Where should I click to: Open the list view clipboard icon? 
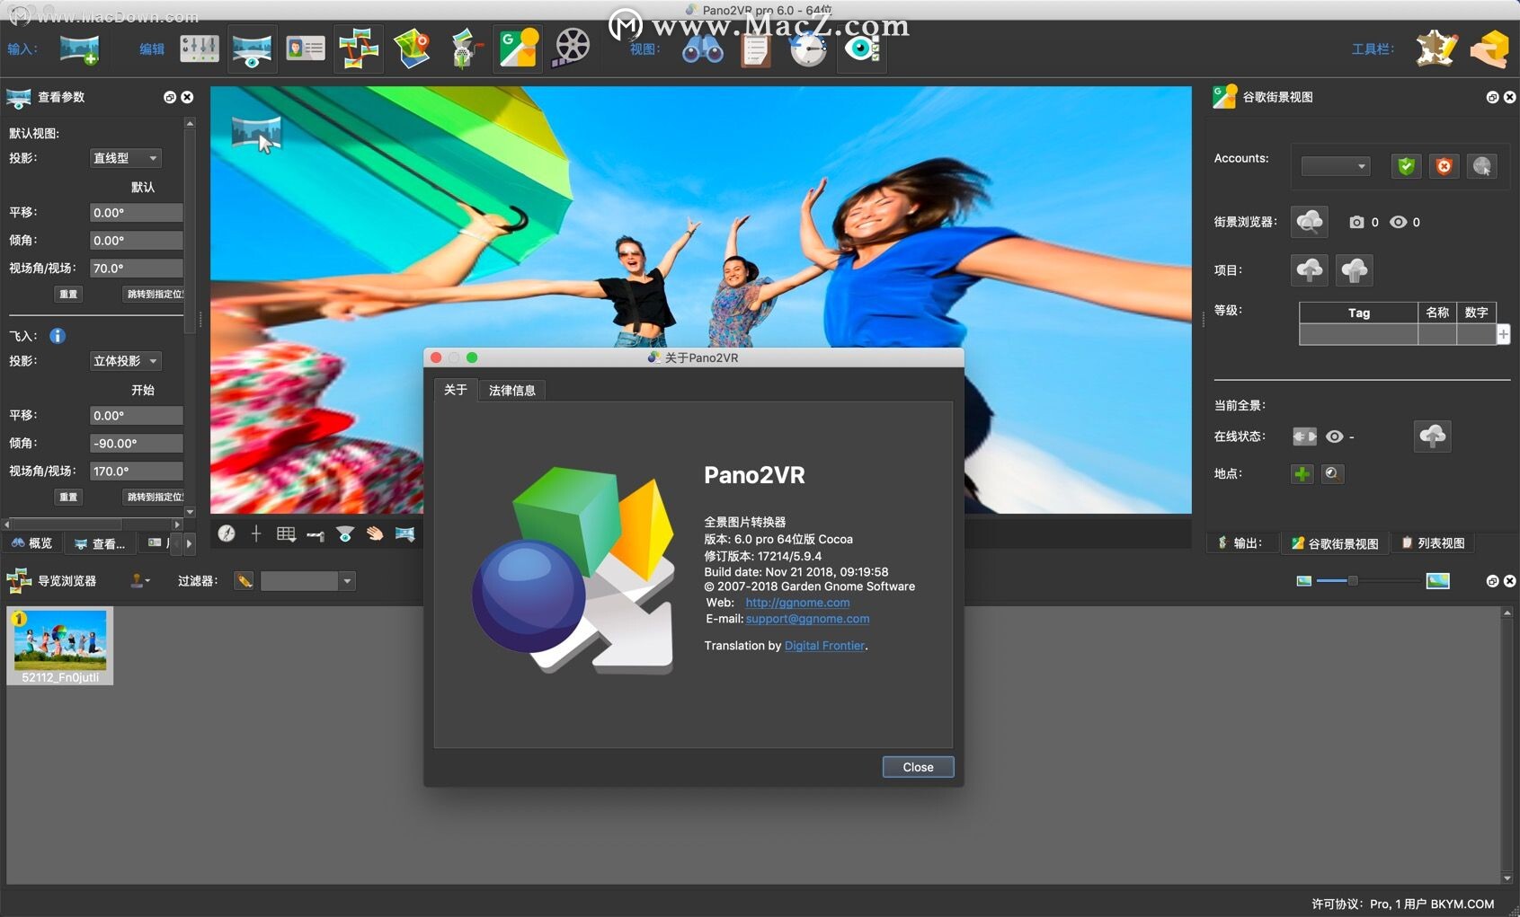755,48
